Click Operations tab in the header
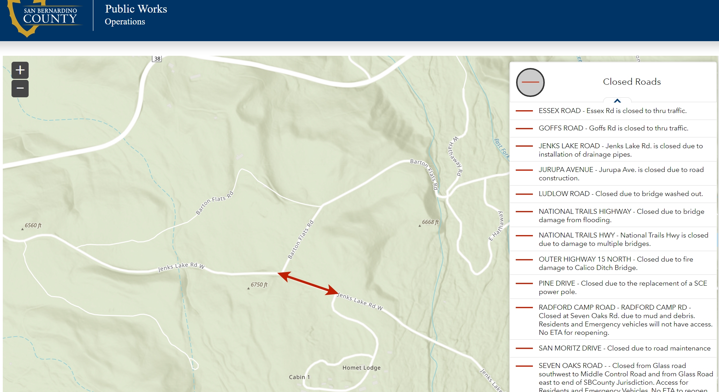719x392 pixels. pyautogui.click(x=126, y=22)
